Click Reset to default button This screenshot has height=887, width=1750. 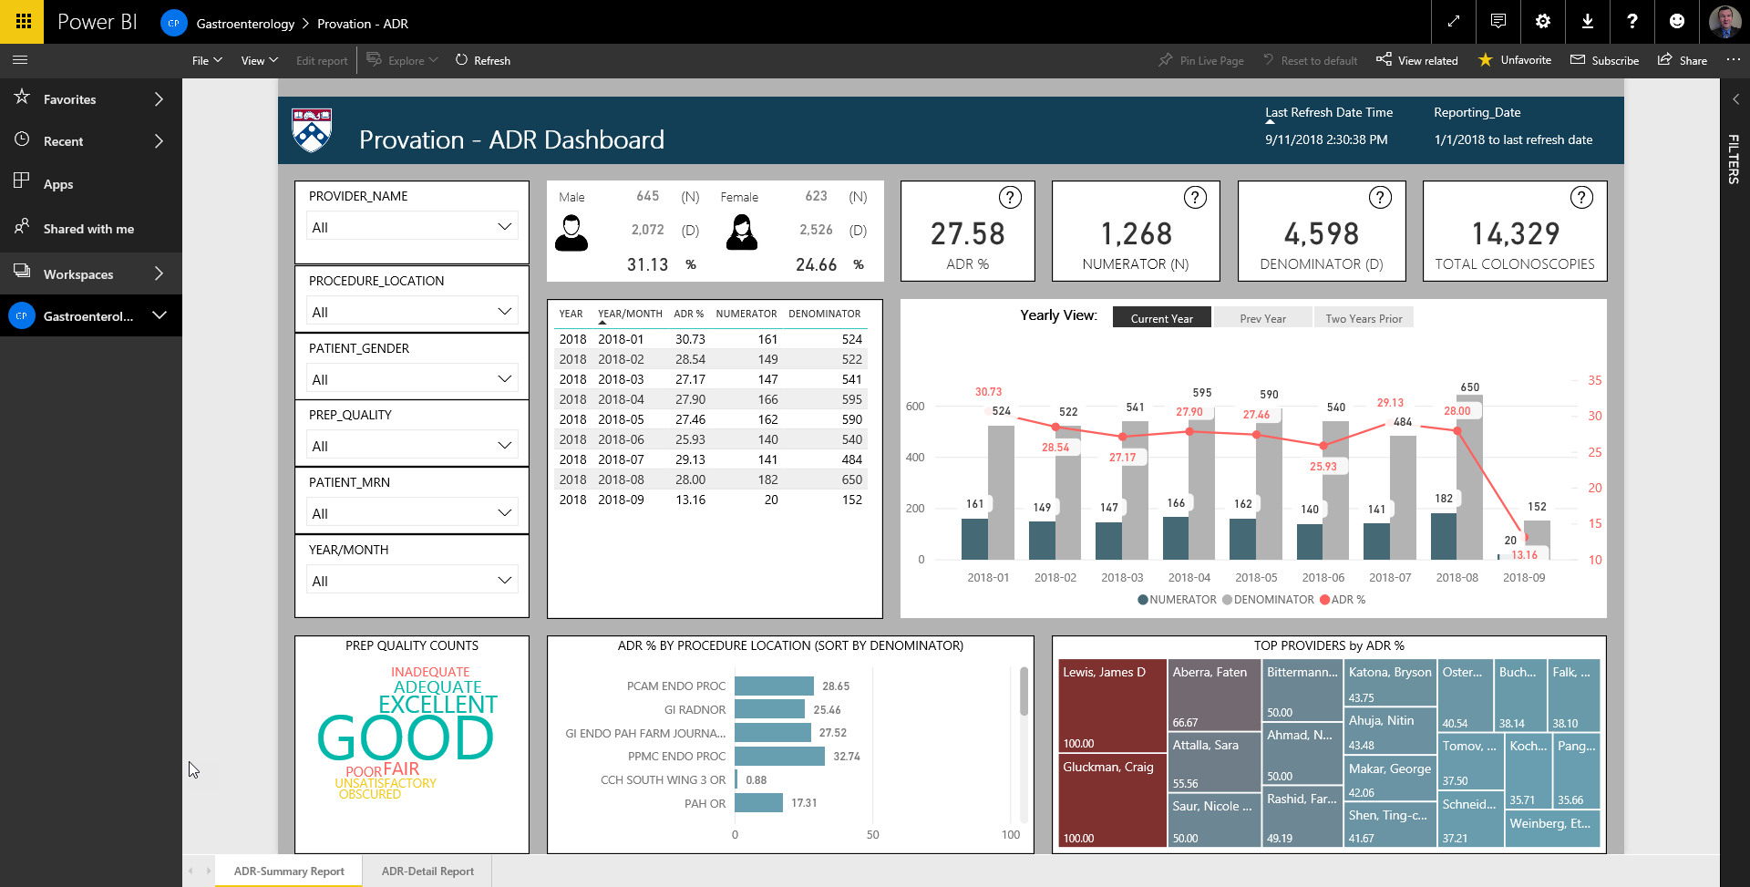[x=1310, y=60]
